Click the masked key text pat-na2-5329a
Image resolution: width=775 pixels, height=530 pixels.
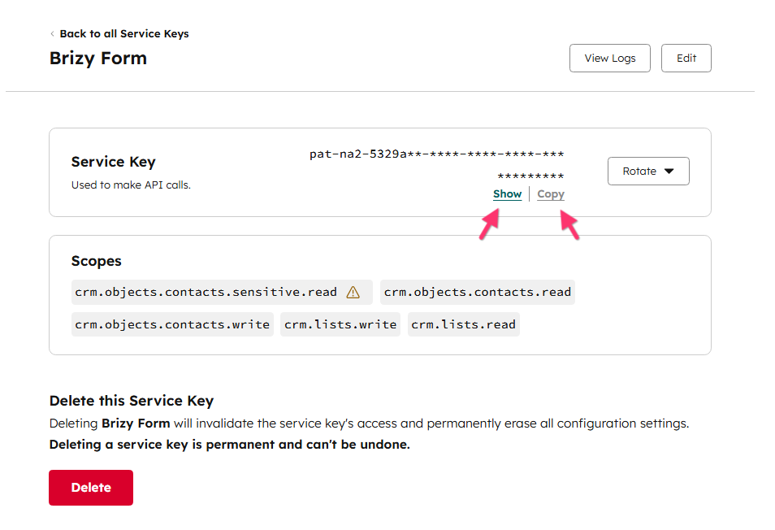pos(437,165)
